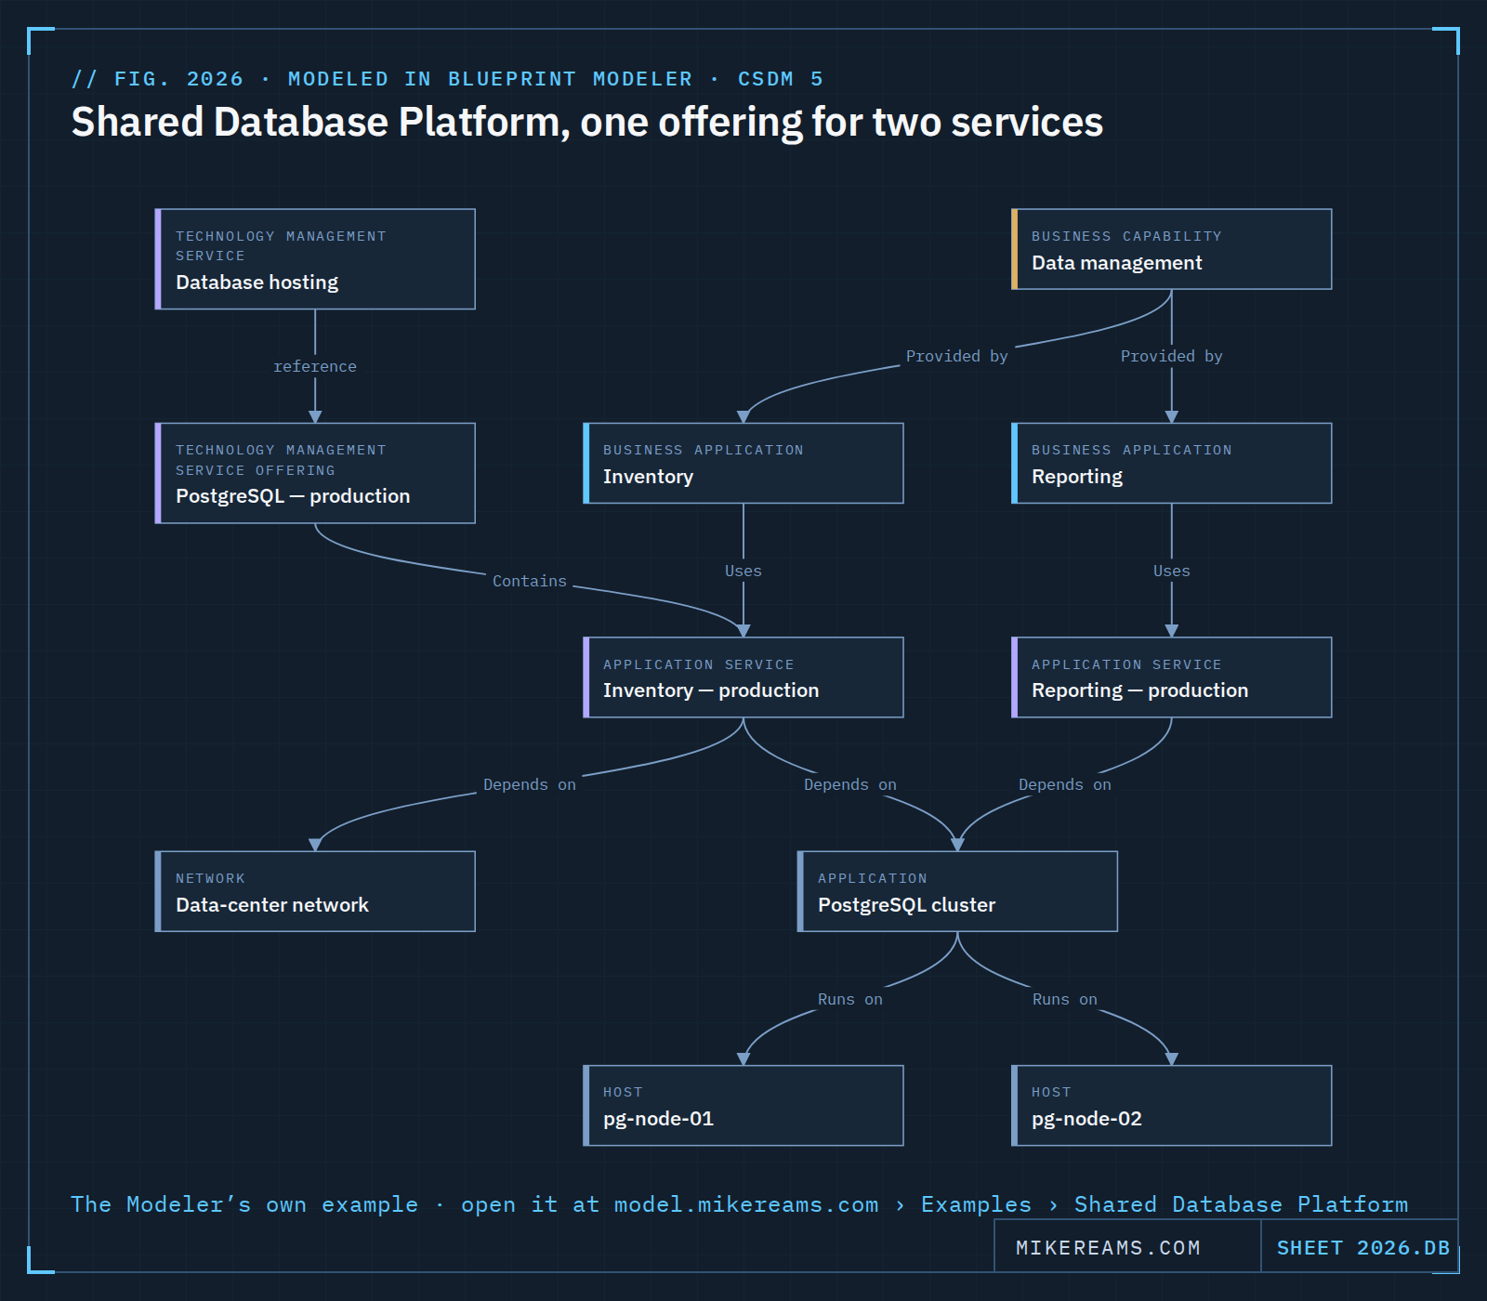Select the PostgreSQL cluster application node
1487x1301 pixels.
tap(957, 891)
